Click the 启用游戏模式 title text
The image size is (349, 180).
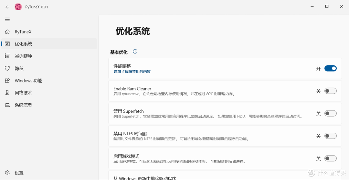coord(126,156)
